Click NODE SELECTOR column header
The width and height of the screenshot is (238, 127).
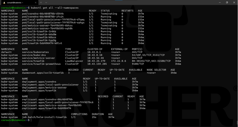(156, 70)
